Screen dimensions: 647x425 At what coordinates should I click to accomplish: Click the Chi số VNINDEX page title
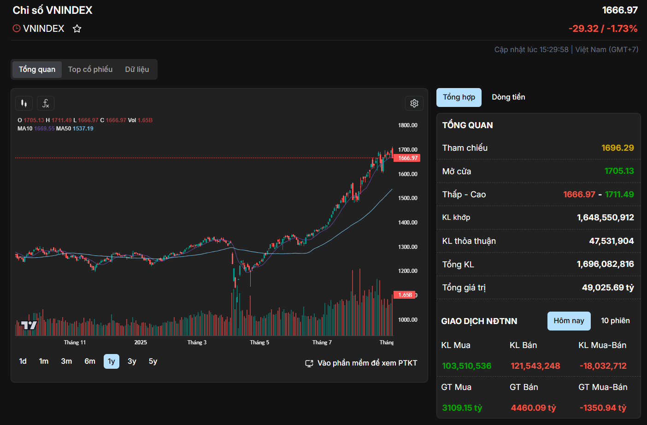[x=53, y=10]
